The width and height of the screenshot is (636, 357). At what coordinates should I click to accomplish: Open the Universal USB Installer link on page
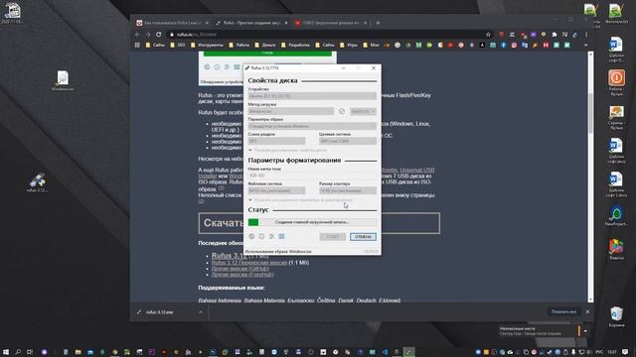417,170
